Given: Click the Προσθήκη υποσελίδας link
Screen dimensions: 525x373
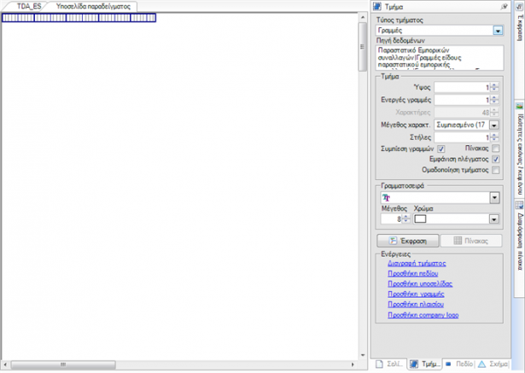Looking at the screenshot, I should (420, 284).
